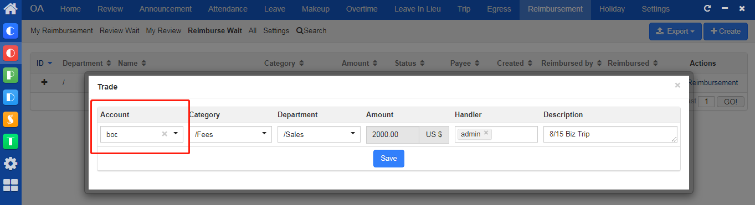
Task: Open the Export dropdown button
Action: pyautogui.click(x=675, y=31)
